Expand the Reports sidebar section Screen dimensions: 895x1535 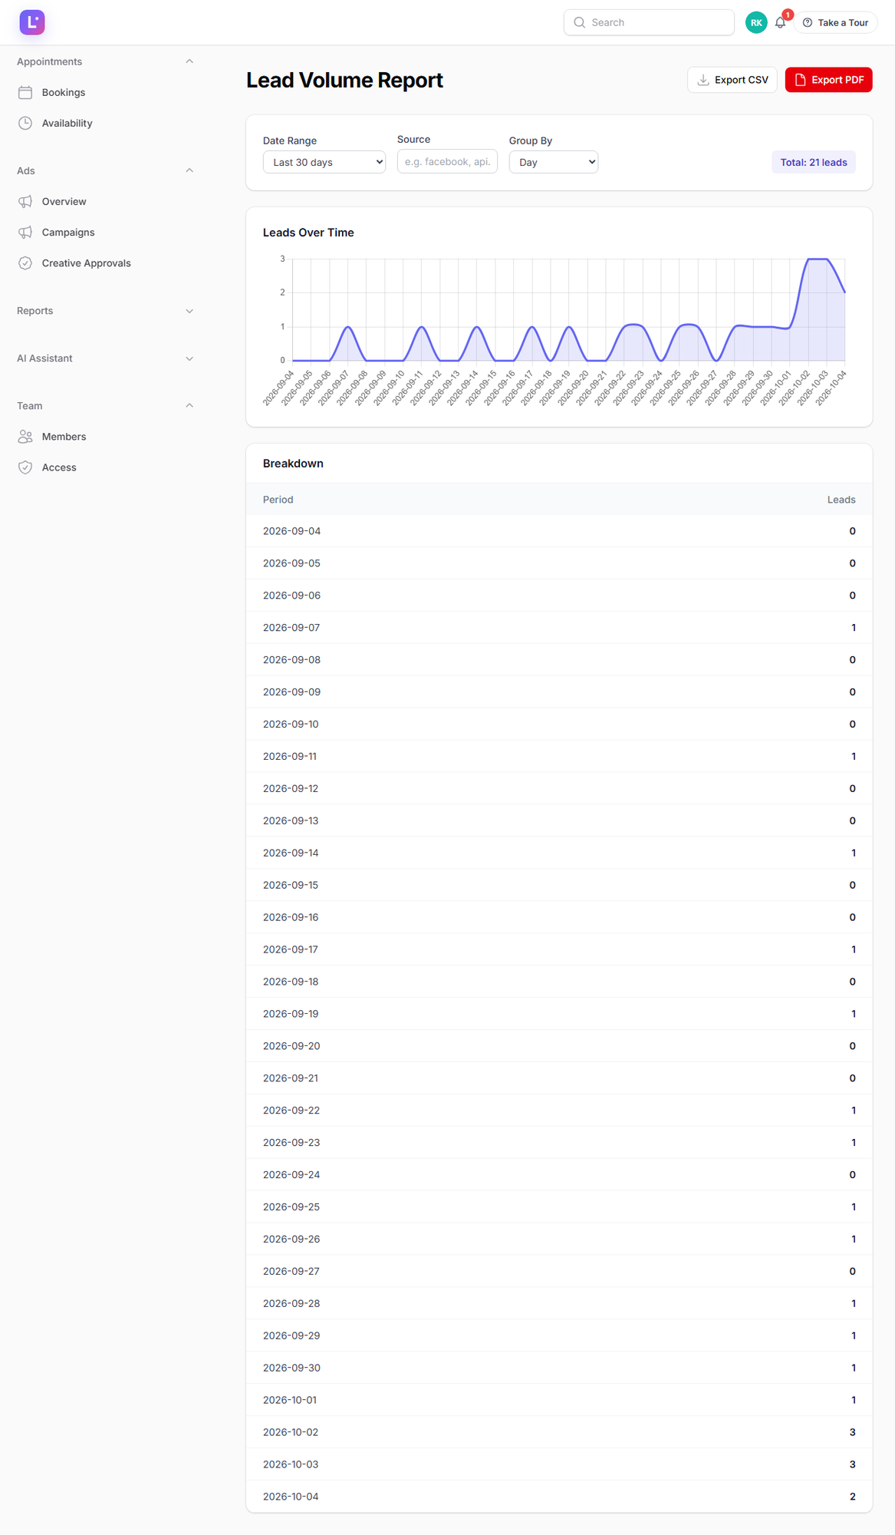[106, 311]
